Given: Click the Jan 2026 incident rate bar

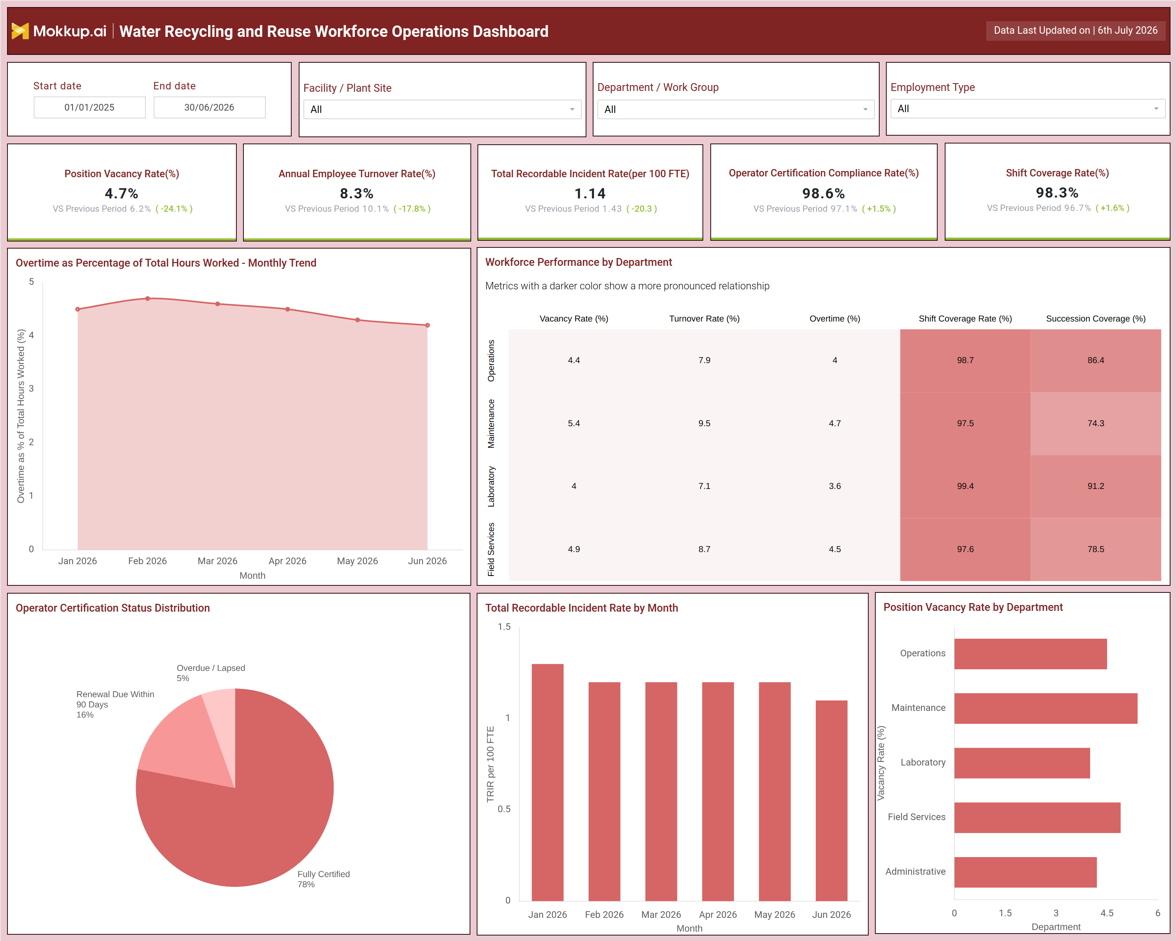Looking at the screenshot, I should 547,782.
